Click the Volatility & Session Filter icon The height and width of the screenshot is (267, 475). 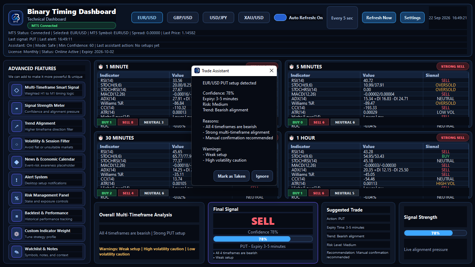pyautogui.click(x=16, y=144)
